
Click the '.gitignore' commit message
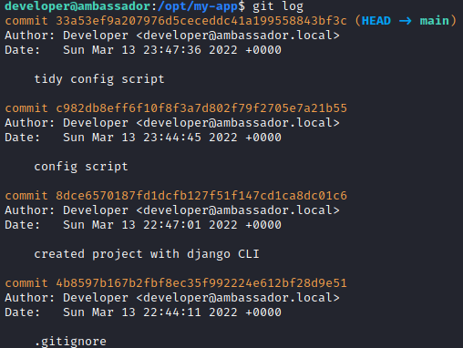70,342
